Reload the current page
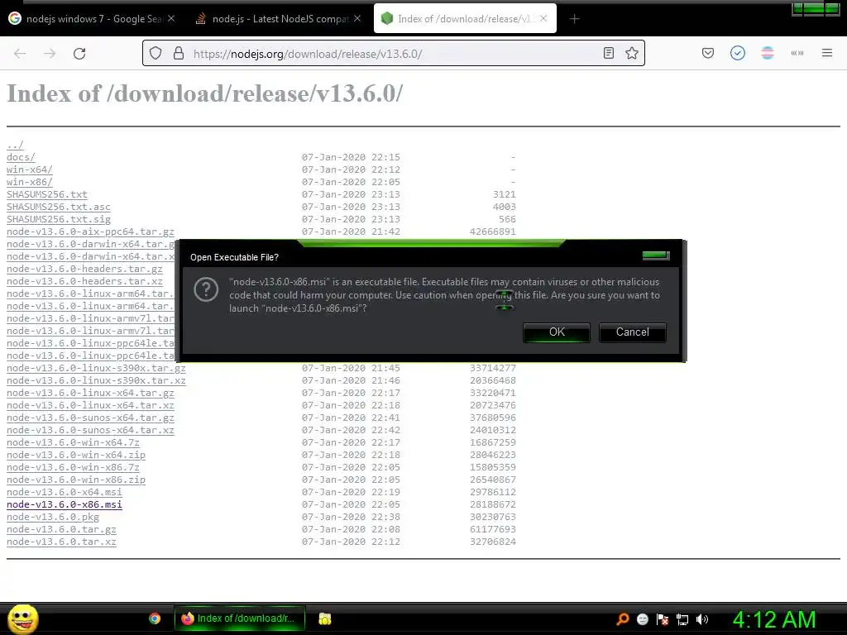This screenshot has height=635, width=847. tap(79, 54)
